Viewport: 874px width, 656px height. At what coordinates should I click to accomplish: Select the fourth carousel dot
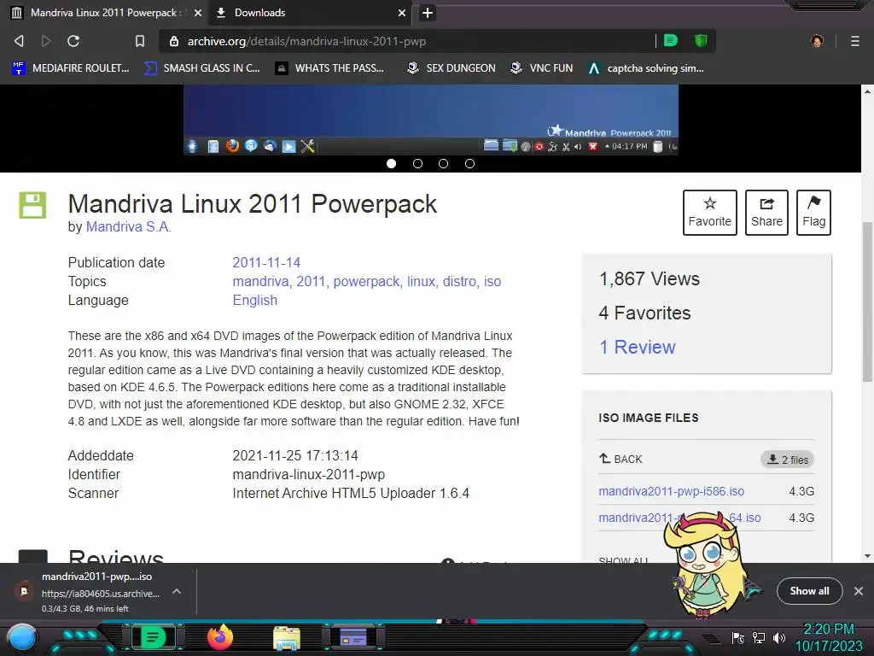[470, 163]
